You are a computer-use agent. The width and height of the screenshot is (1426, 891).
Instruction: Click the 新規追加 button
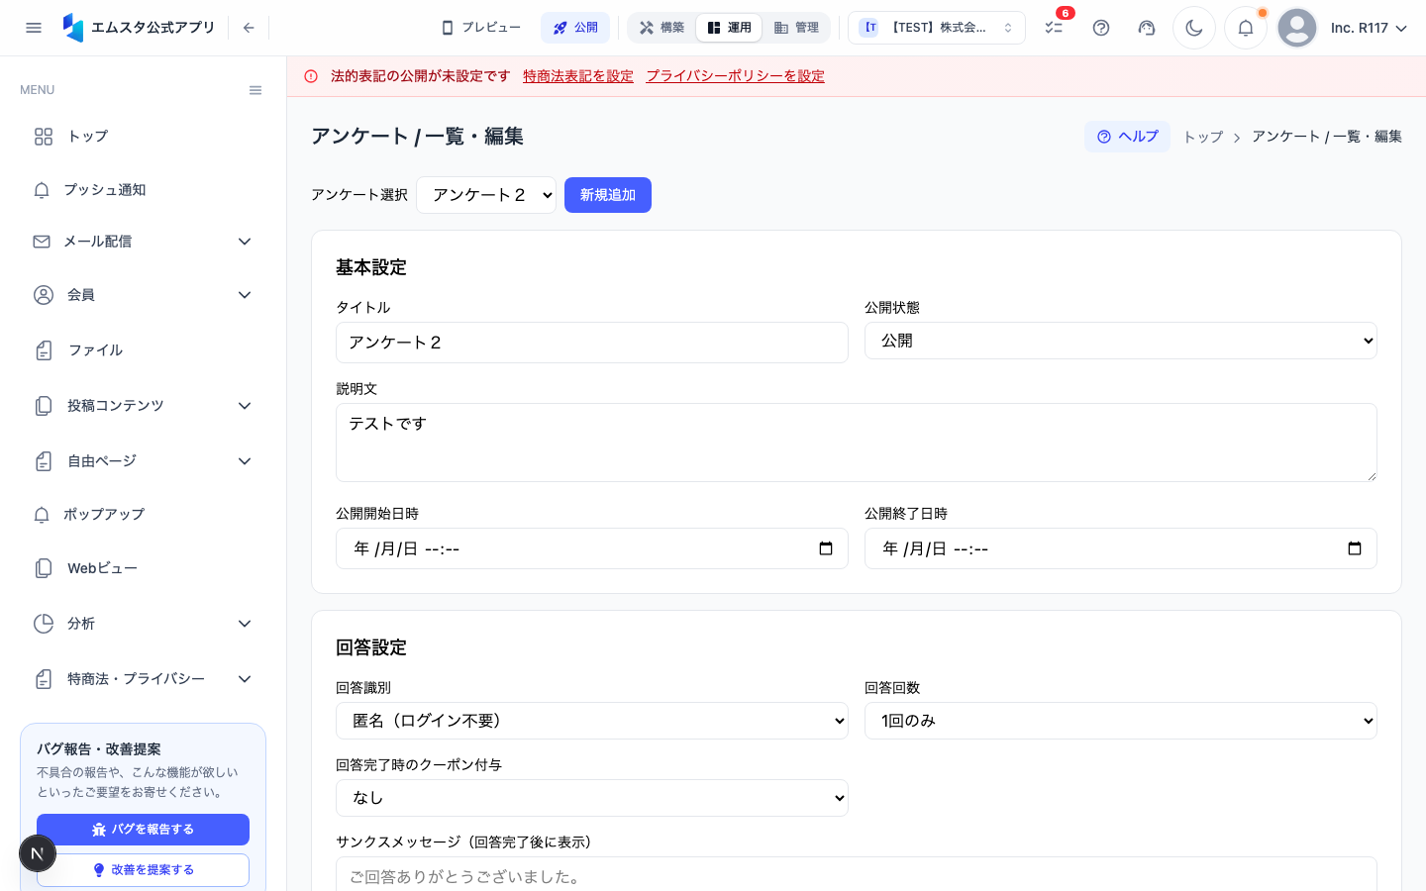pos(608,195)
